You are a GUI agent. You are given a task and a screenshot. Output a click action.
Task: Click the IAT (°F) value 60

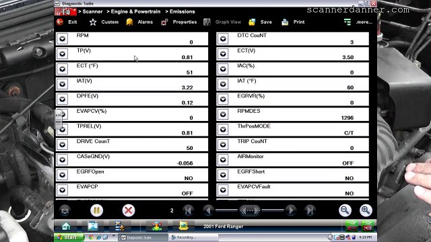[350, 87]
